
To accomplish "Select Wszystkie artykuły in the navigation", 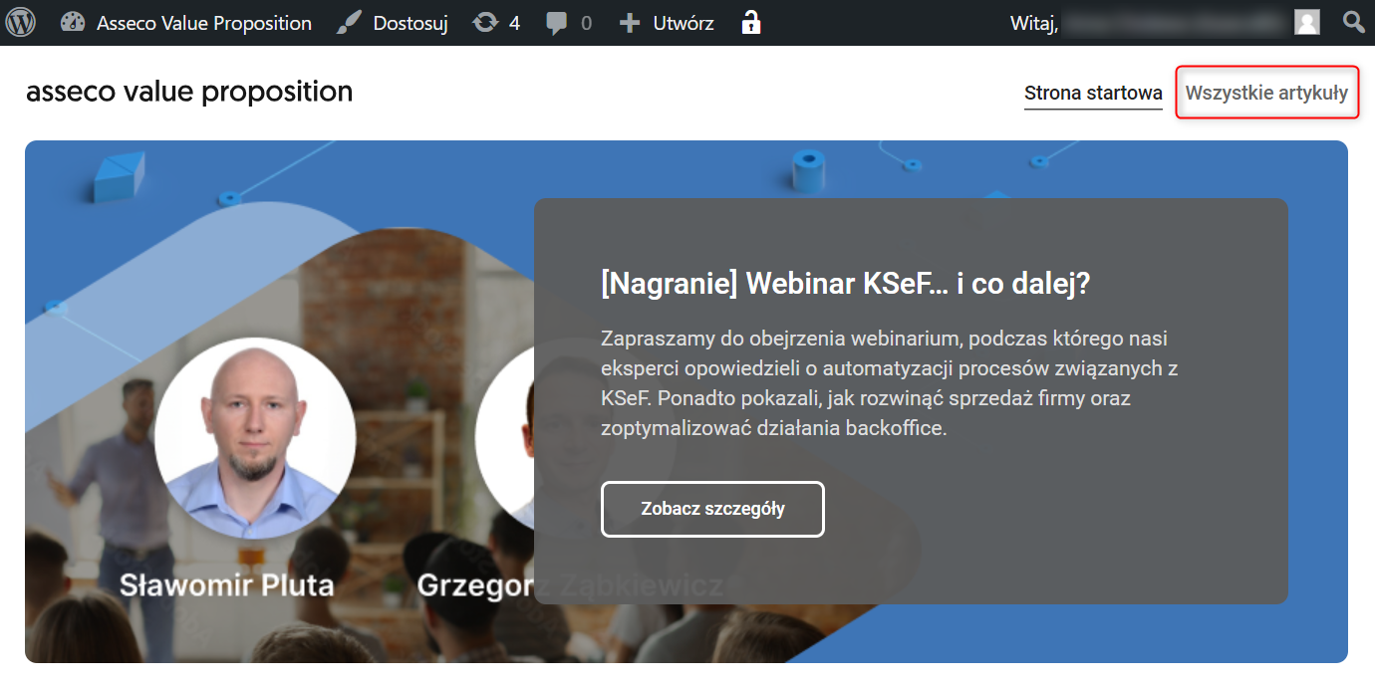I will 1266,92.
